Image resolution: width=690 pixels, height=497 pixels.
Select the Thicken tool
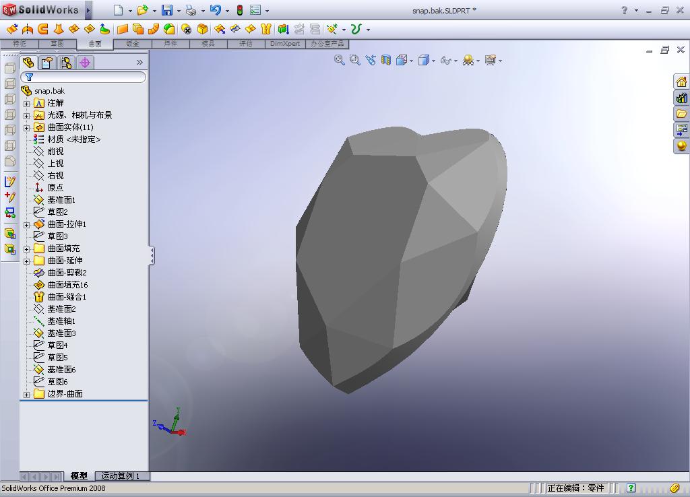284,30
